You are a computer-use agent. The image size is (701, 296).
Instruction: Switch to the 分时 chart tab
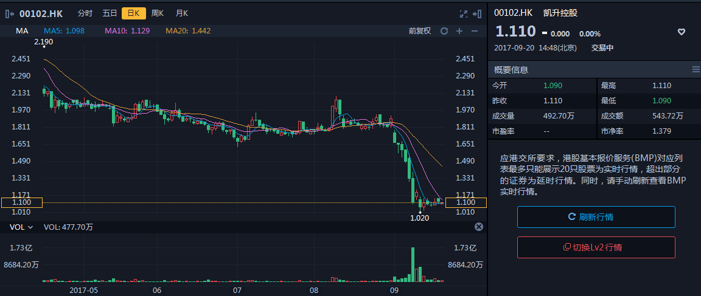tap(85, 13)
